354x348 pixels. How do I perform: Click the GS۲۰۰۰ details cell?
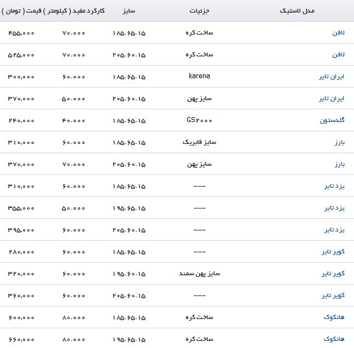(x=199, y=120)
